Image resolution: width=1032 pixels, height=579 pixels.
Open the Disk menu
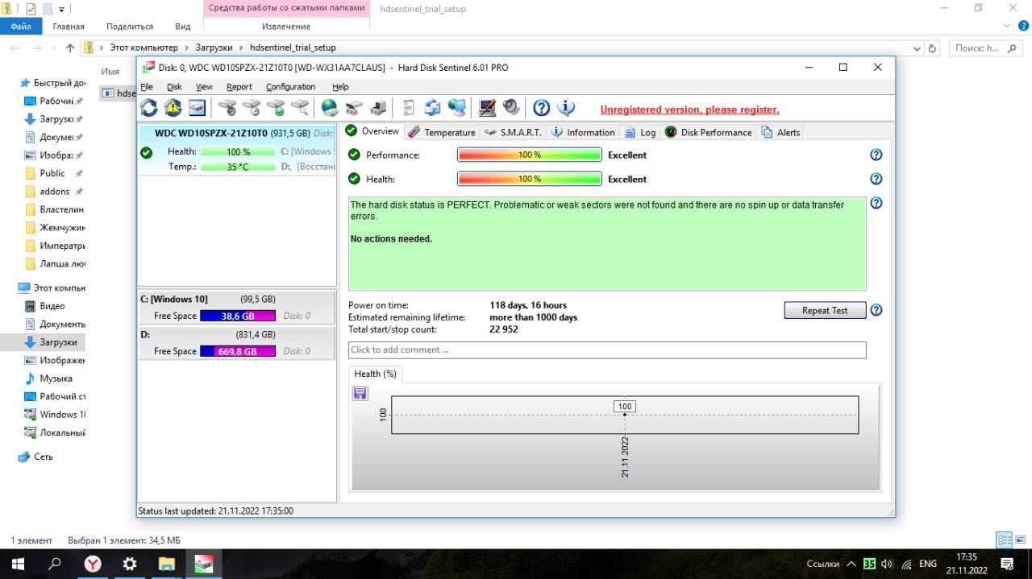pos(174,87)
